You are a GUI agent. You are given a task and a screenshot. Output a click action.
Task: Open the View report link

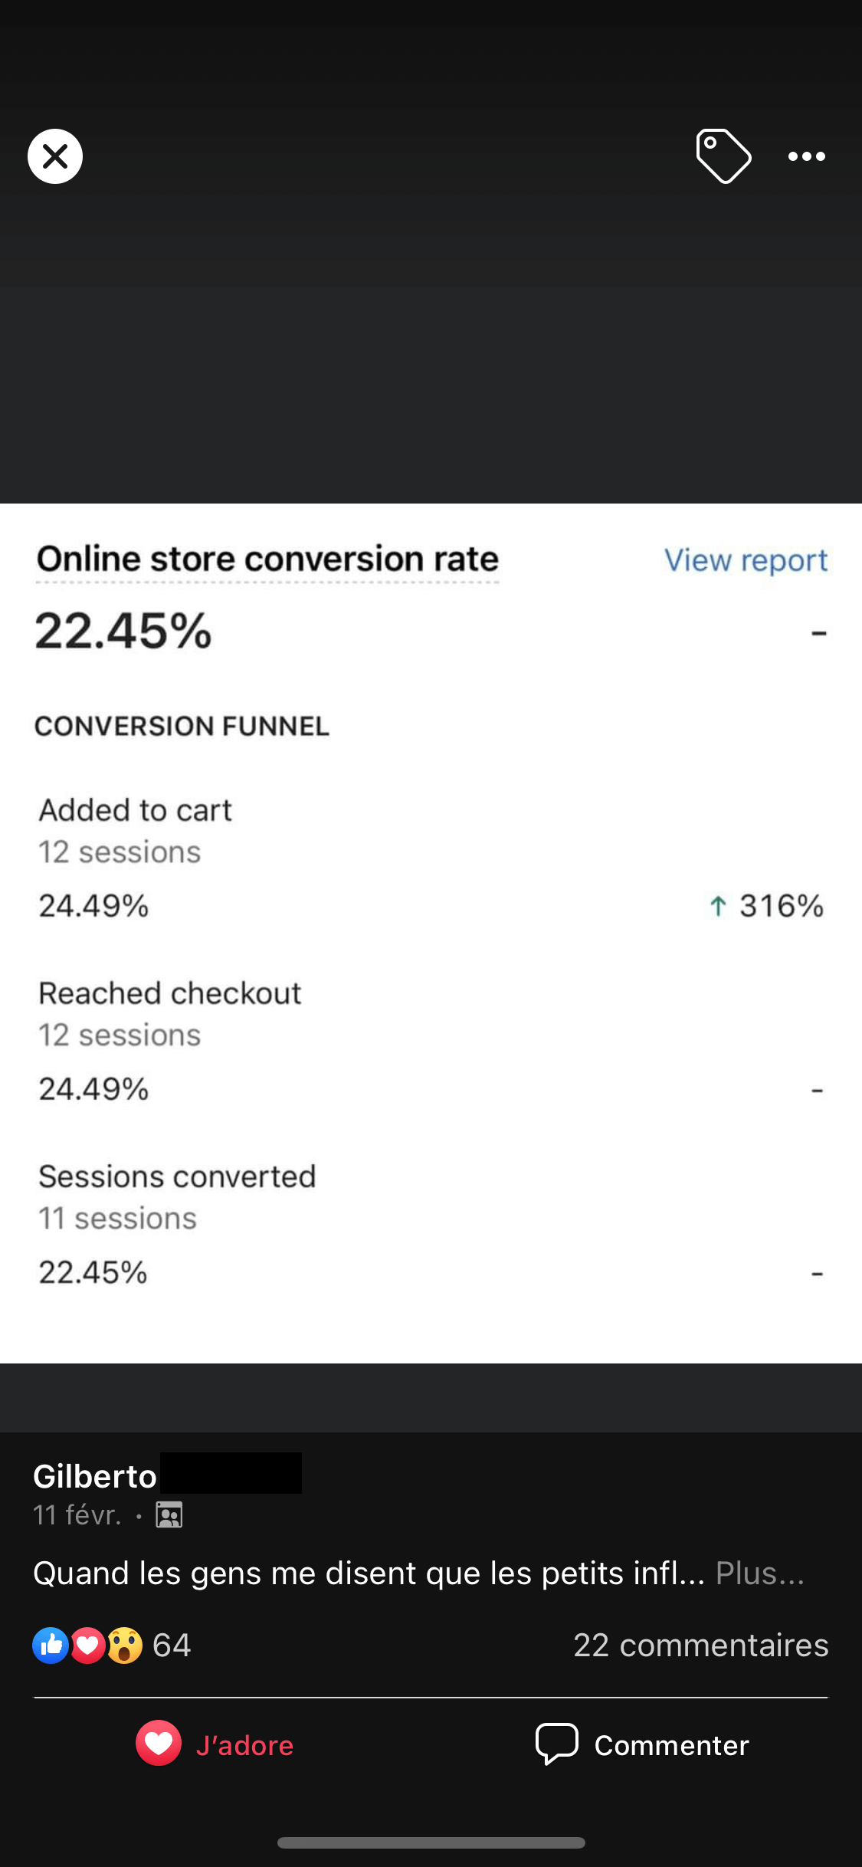[x=746, y=560]
